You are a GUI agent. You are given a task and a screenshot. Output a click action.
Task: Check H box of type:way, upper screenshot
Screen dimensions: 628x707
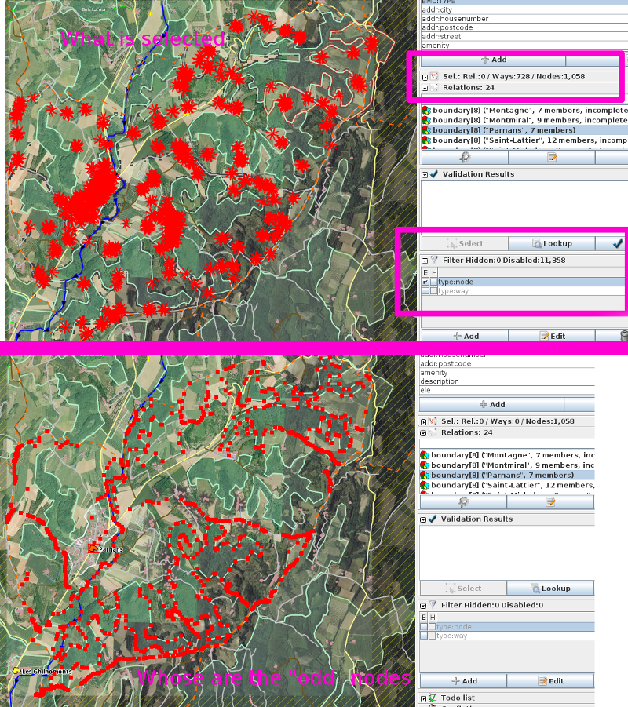433,291
